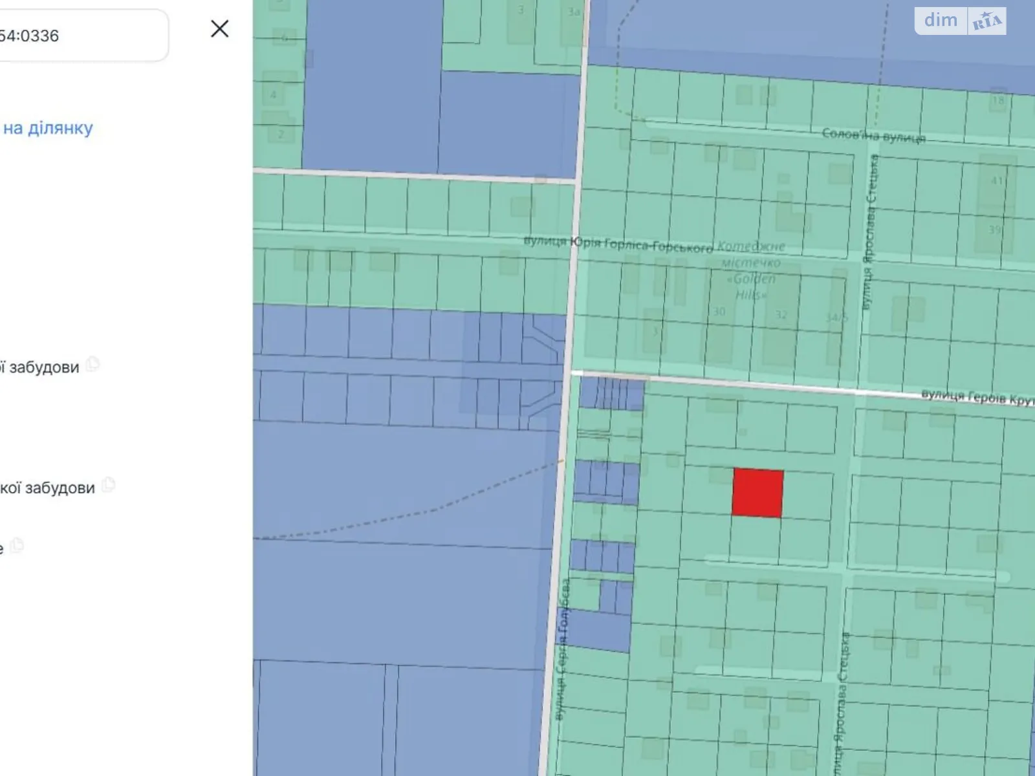Select the building numbered 39
The height and width of the screenshot is (776, 1035).
click(x=995, y=230)
